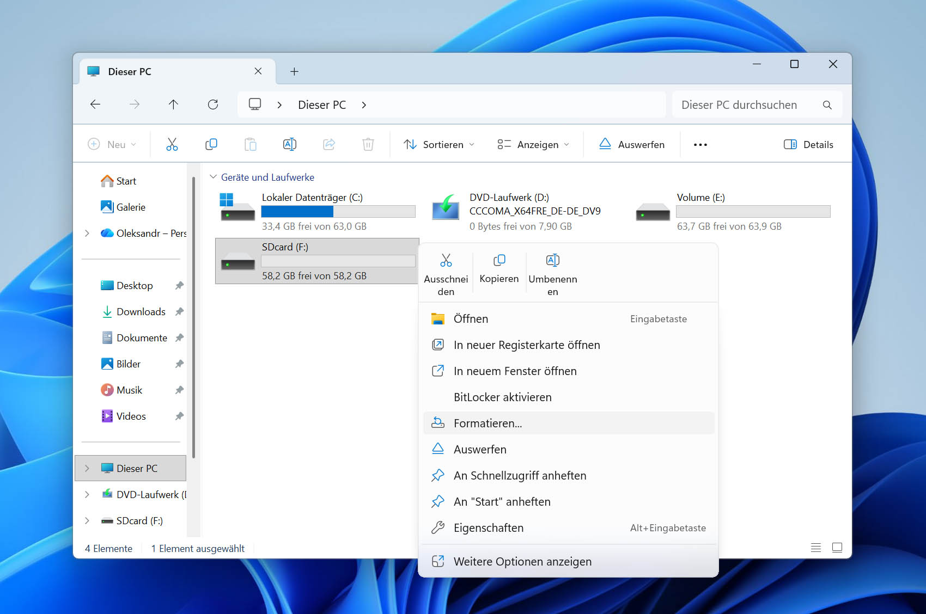
Task: Click chevron after Dieser PC in address bar
Action: tap(364, 105)
